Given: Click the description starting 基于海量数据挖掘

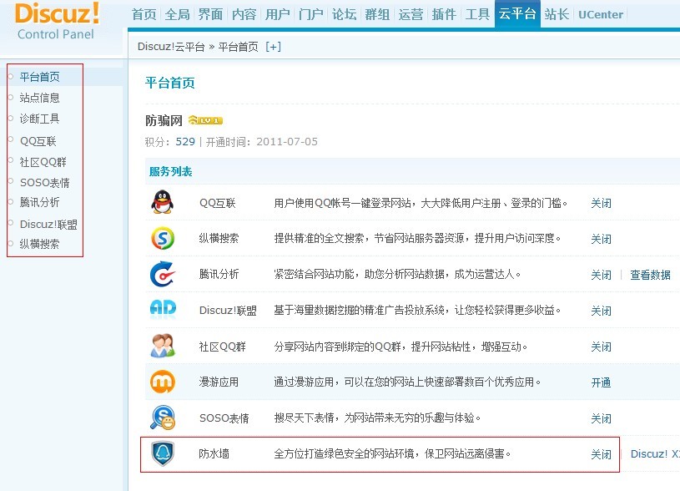Looking at the screenshot, I should click(418, 310).
